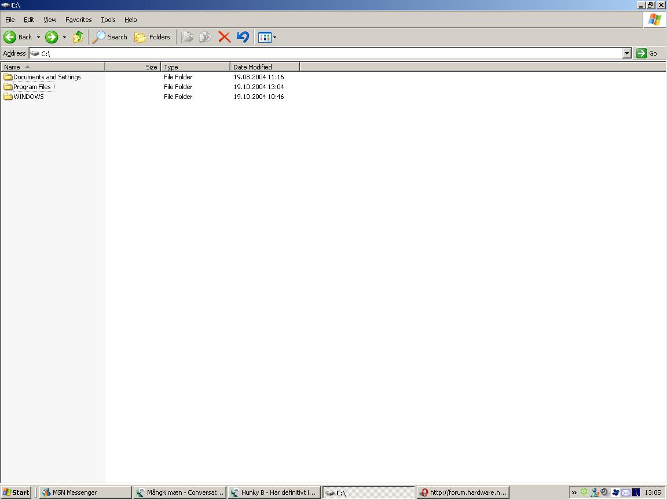Toggle the Folders pane button
Image resolution: width=667 pixels, height=500 pixels.
coord(152,37)
